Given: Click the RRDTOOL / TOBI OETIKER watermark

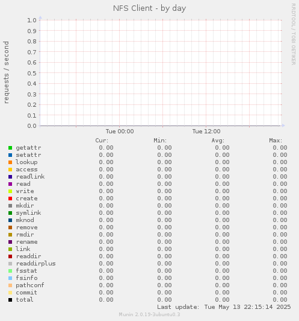Looking at the screenshot, I should tap(294, 34).
